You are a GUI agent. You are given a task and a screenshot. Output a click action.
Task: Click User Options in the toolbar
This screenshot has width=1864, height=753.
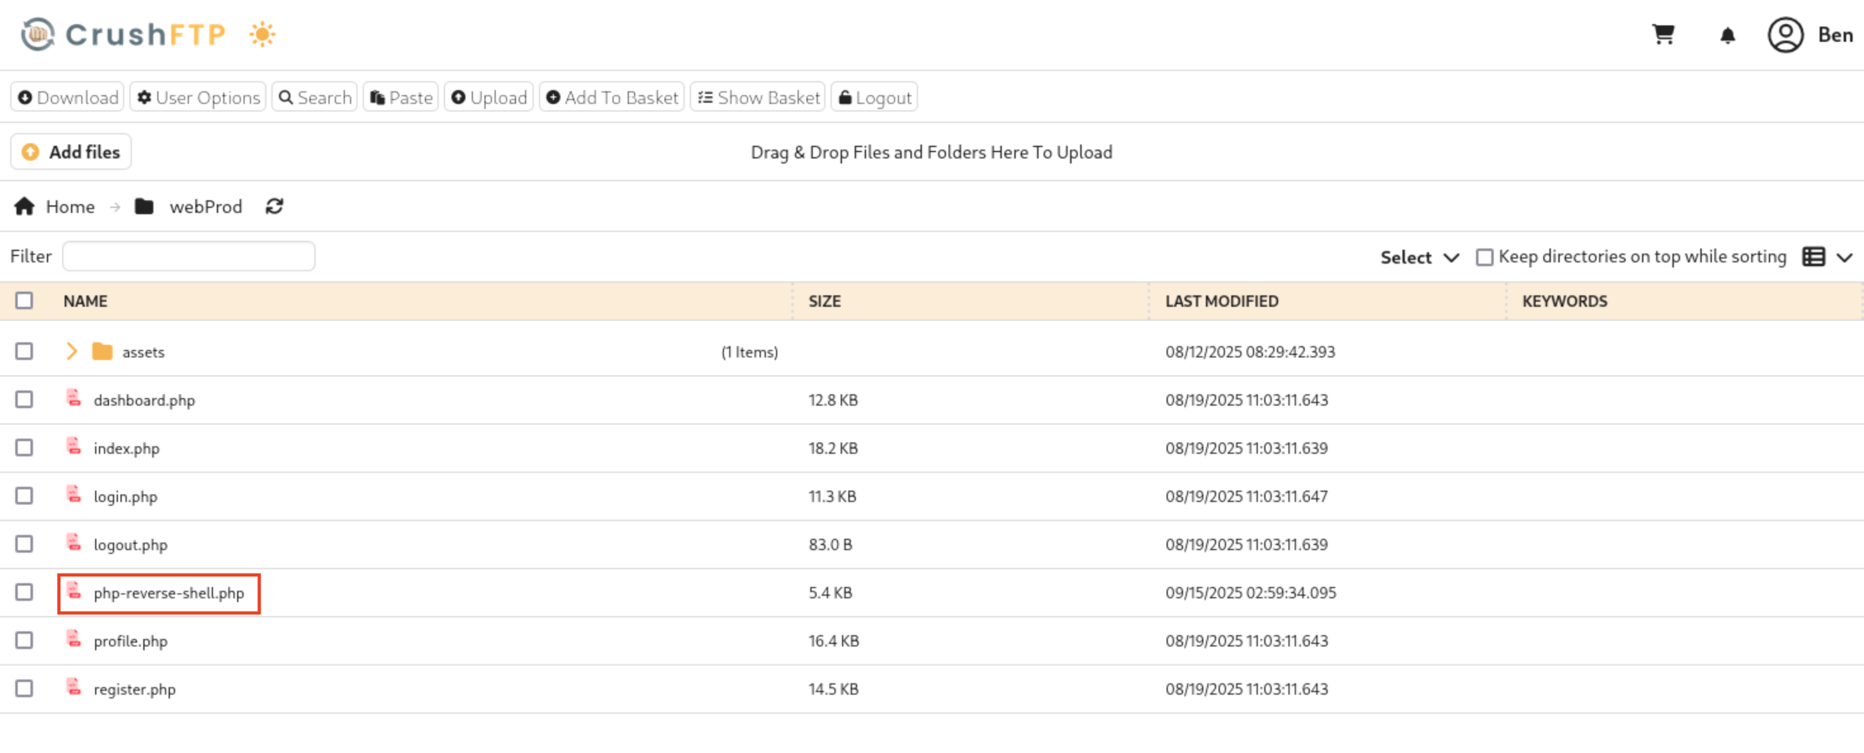tap(198, 98)
